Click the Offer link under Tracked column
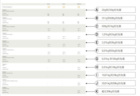 click(64, 8)
